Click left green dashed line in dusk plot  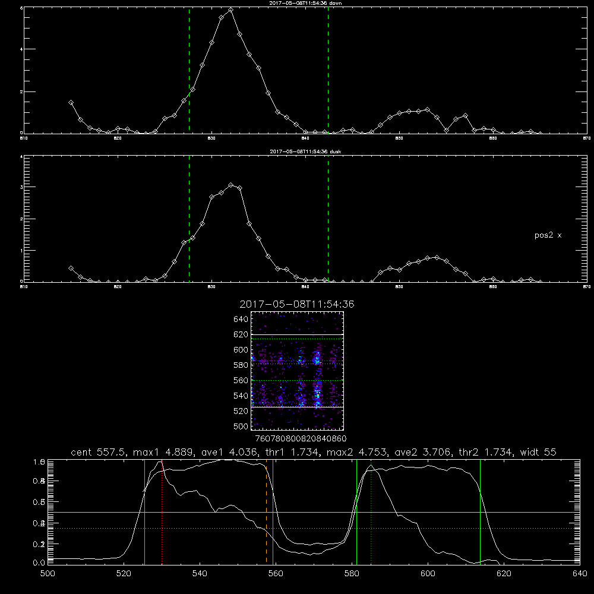189,219
